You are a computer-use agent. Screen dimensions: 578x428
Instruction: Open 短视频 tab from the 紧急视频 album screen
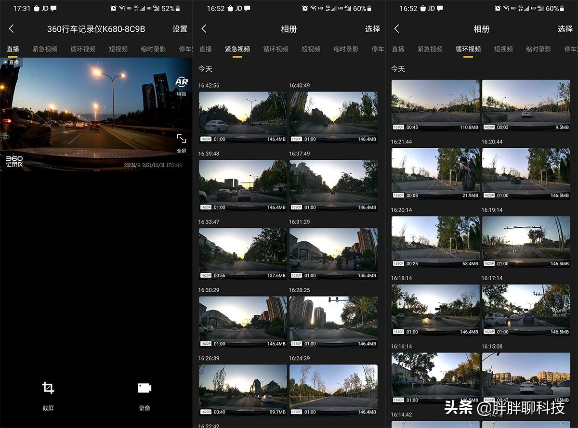coord(311,49)
